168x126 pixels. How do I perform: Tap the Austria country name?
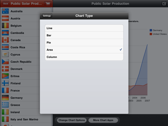coord(15,19)
